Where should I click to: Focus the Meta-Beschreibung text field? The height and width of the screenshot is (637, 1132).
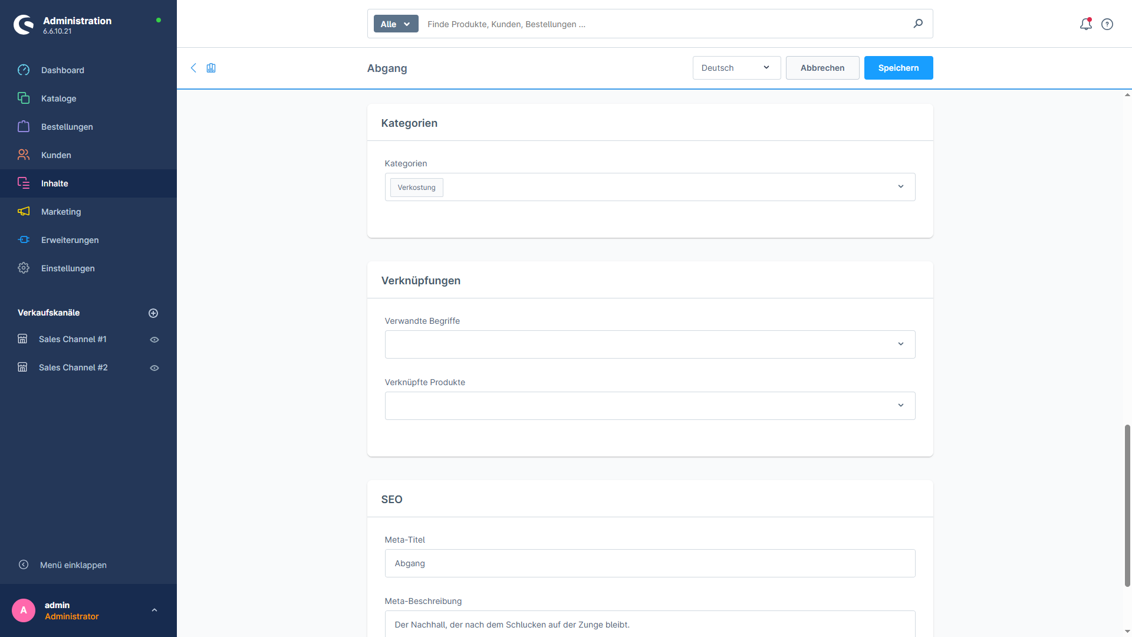650,624
